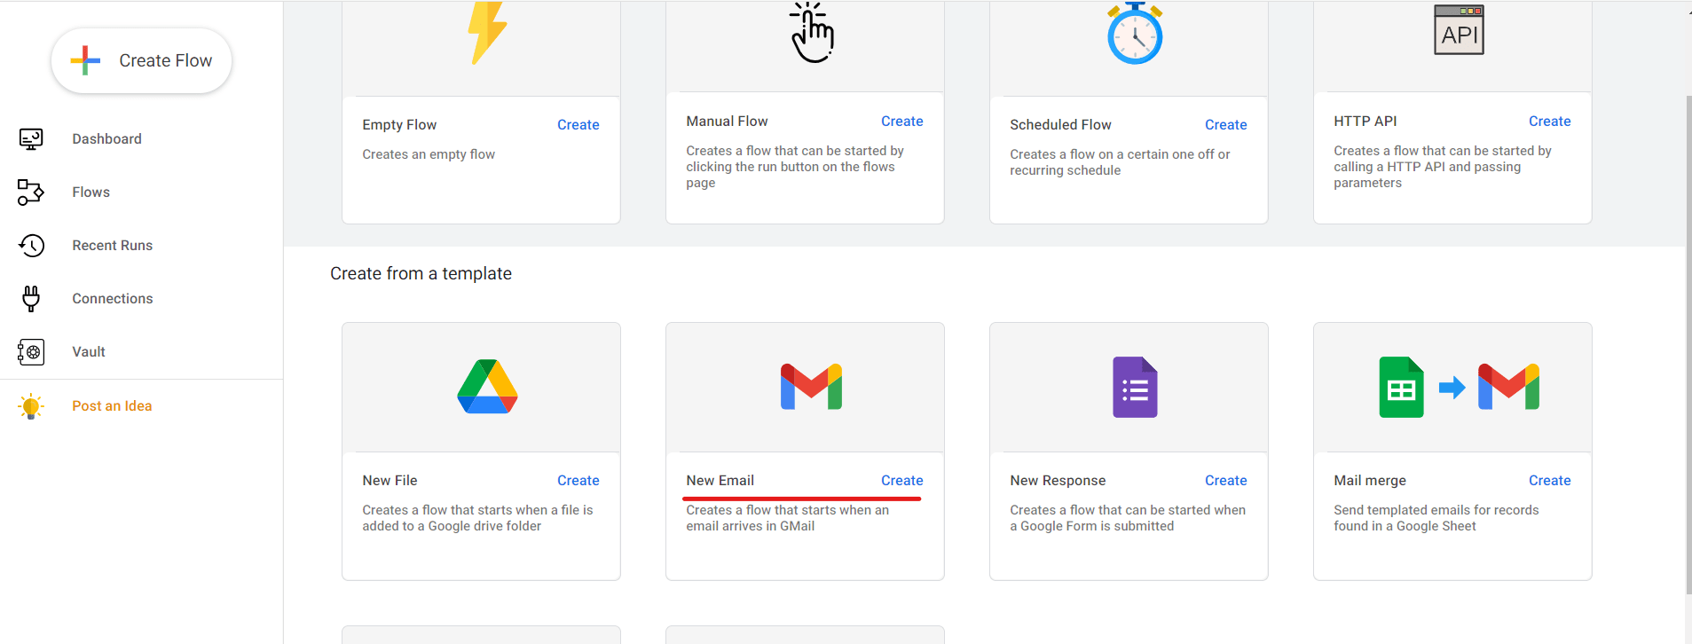The image size is (1692, 644).
Task: Click 'added to a Google drive folder' description
Action: [452, 526]
